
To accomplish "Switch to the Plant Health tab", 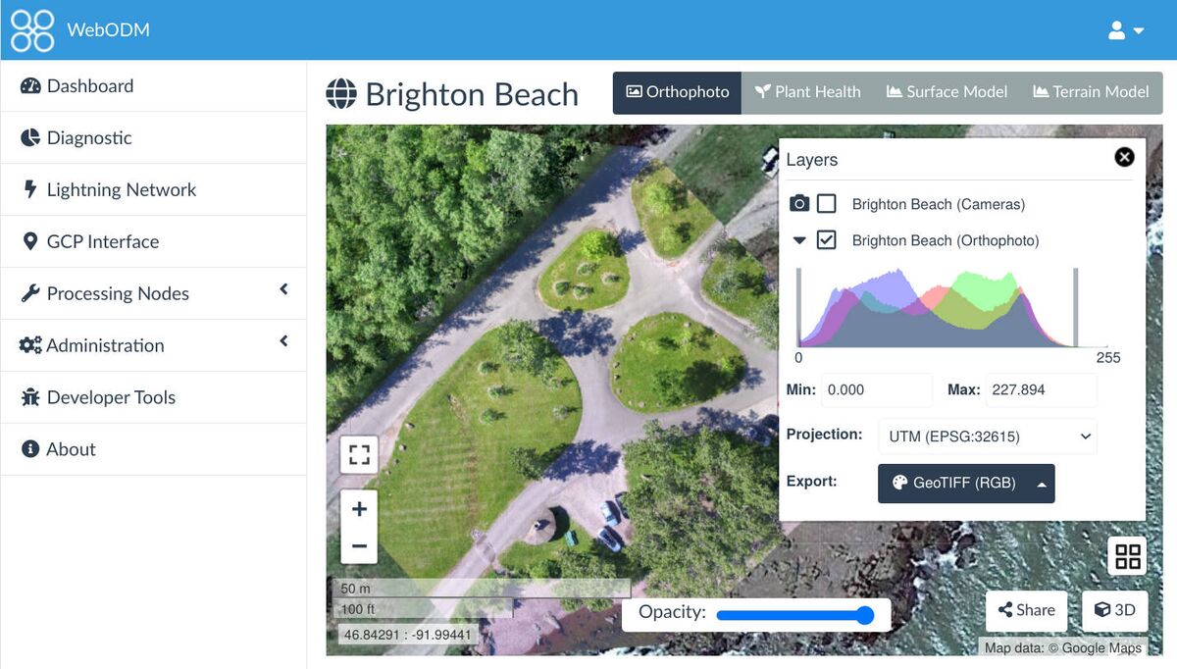I will (808, 91).
